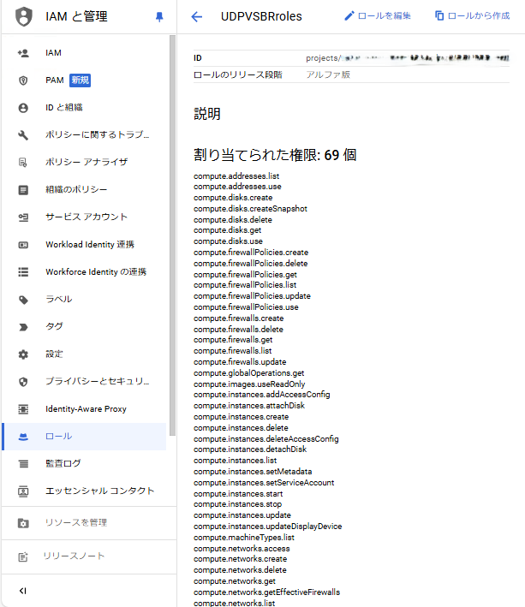Click the サービス アカウント icon

23,217
